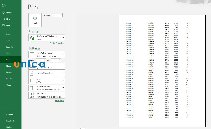This screenshot has height=129, width=211.
Task: Click the Open label in sidebar
Action: (x=9, y=25)
